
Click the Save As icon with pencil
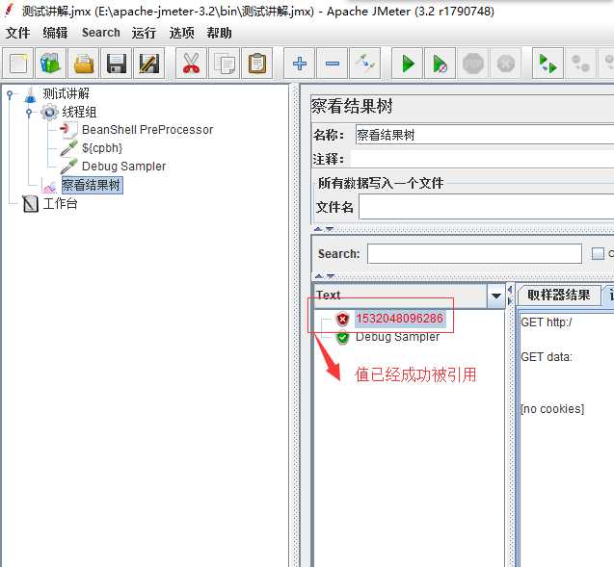pyautogui.click(x=149, y=64)
